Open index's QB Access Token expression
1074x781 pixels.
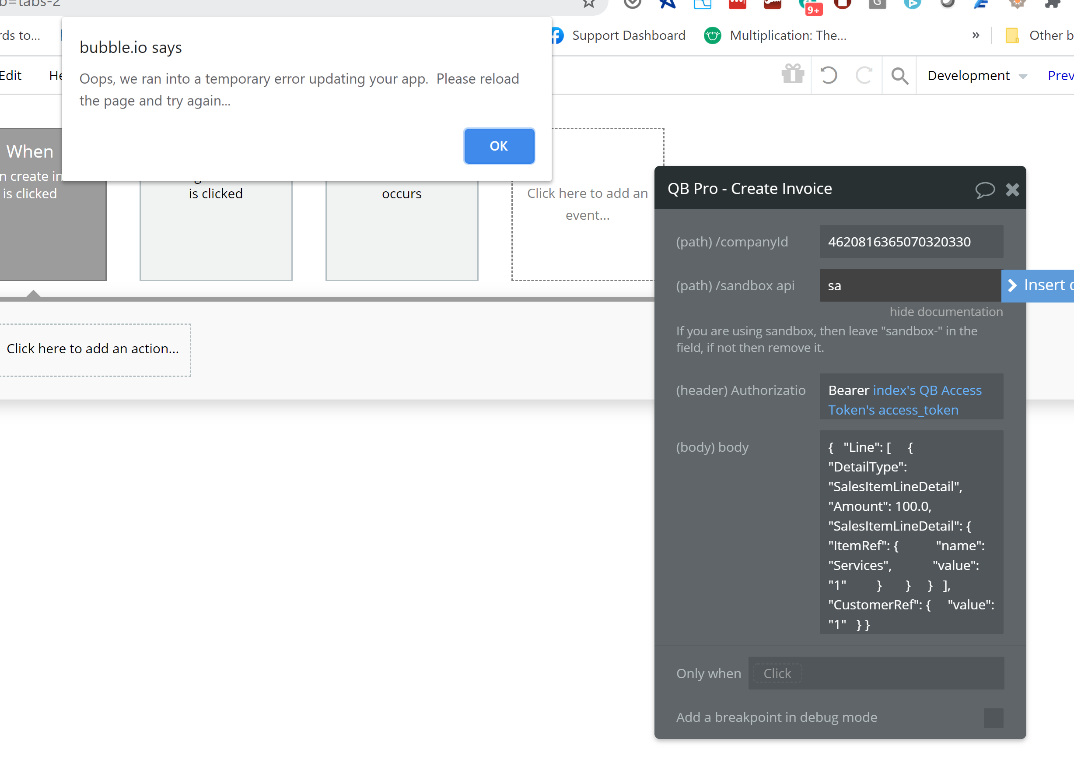904,400
